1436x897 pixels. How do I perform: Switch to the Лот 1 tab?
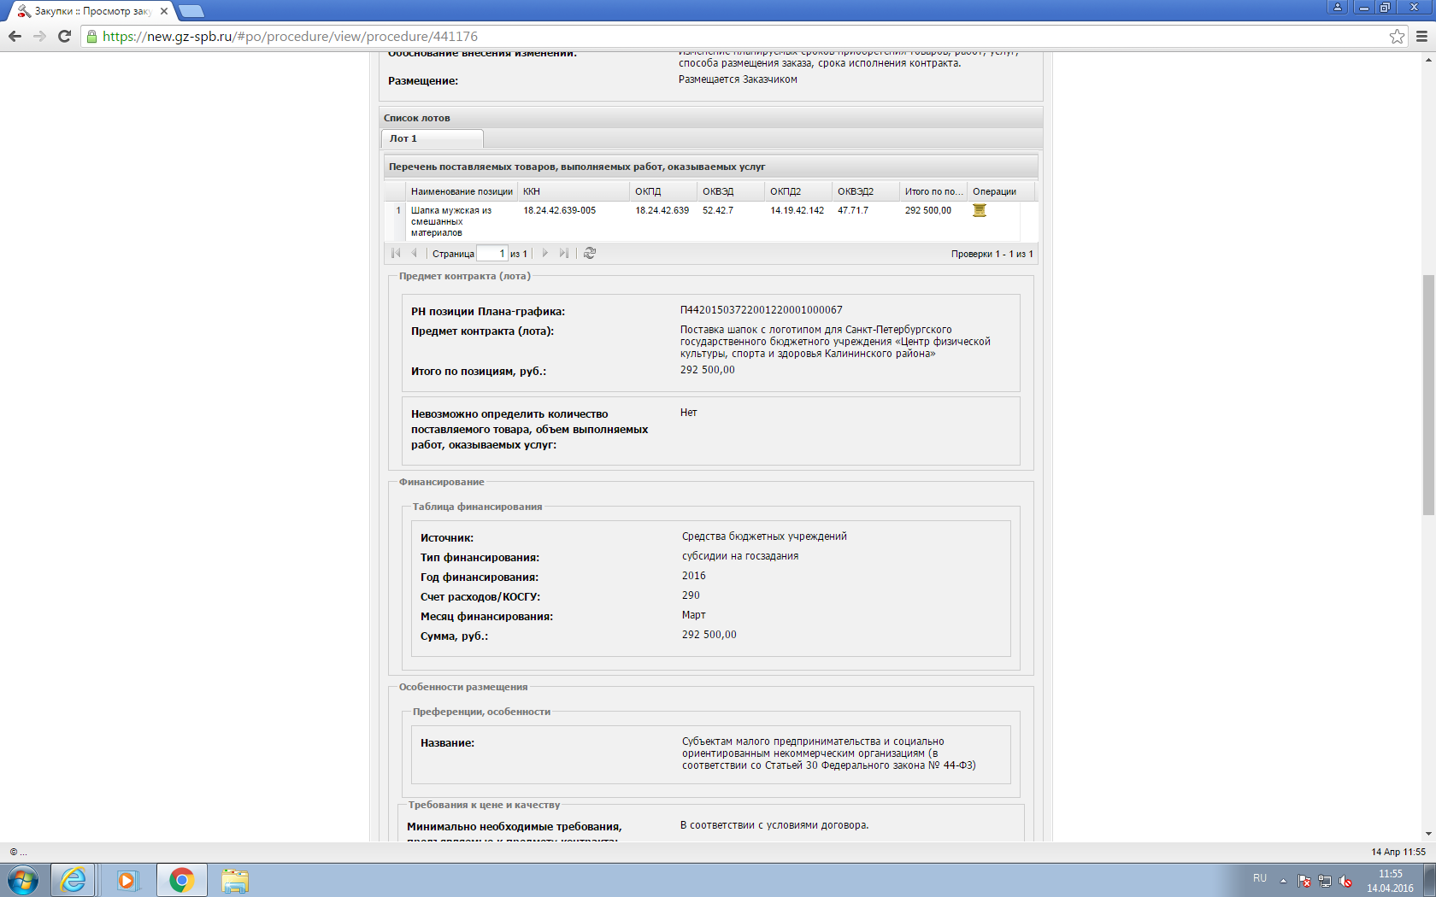pyautogui.click(x=432, y=138)
